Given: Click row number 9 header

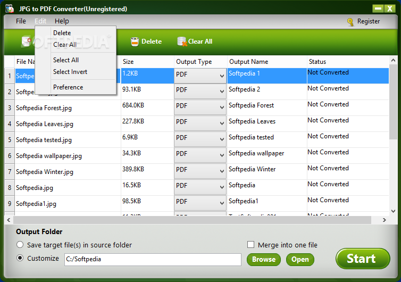Looking at the screenshot, I should [x=10, y=204].
